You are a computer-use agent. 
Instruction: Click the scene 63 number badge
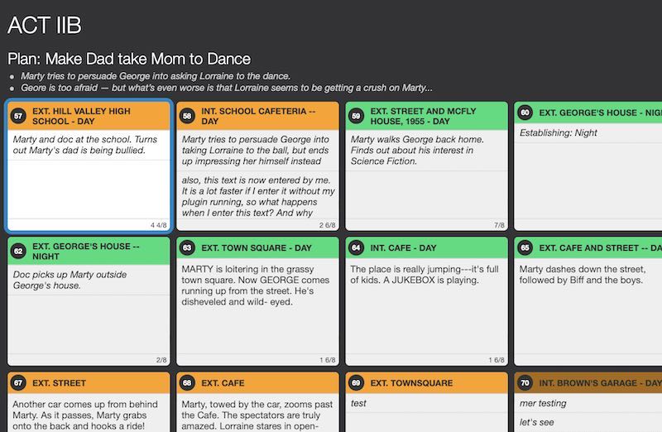[x=188, y=247]
